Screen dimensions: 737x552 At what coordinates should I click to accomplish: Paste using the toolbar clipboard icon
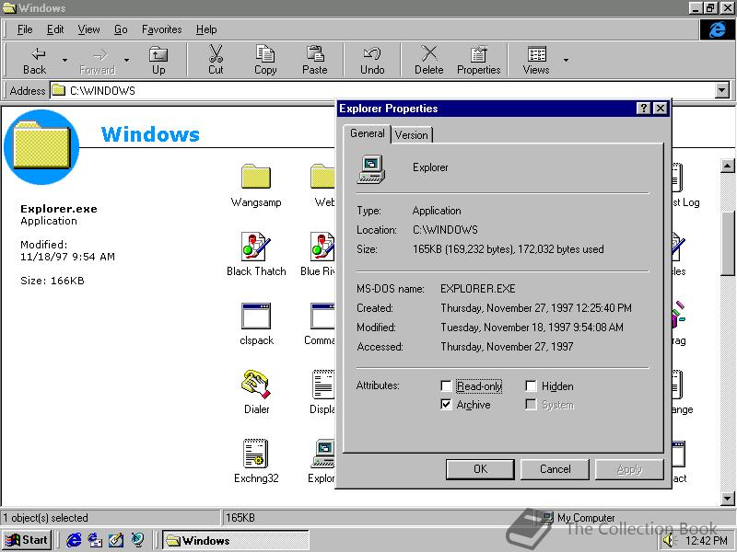(x=314, y=60)
